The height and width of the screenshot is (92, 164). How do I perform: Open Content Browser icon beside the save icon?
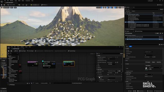coord(4,5)
